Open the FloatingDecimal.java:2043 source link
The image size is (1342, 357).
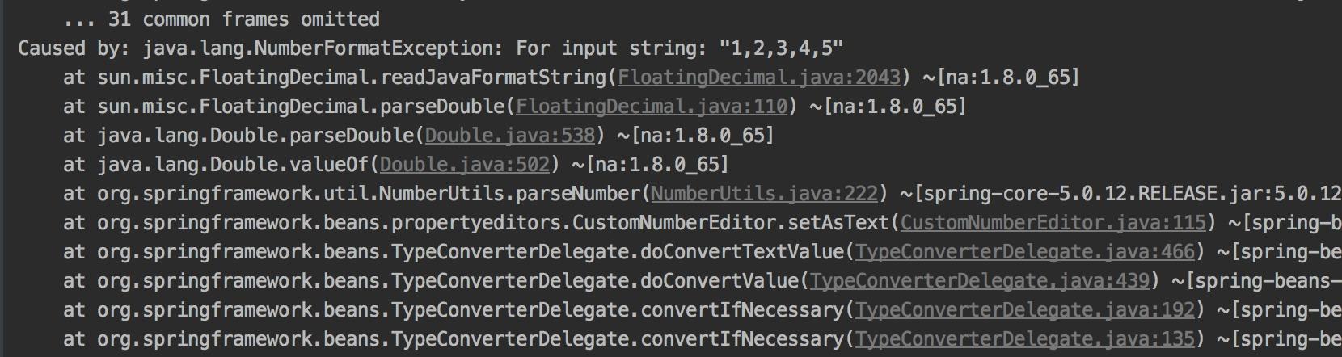pos(758,78)
